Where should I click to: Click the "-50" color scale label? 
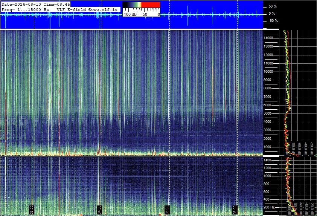click(x=144, y=14)
